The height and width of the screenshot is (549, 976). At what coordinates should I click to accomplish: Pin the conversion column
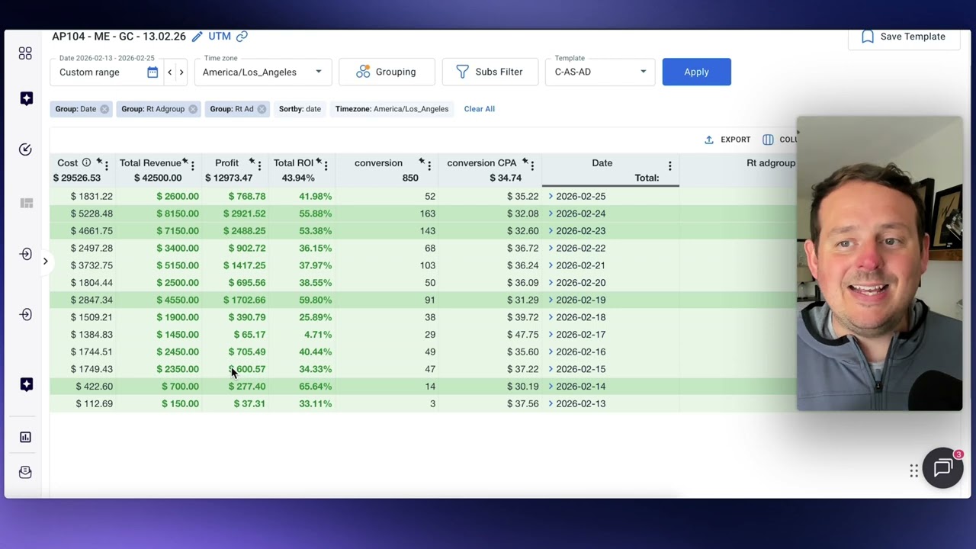click(x=422, y=162)
